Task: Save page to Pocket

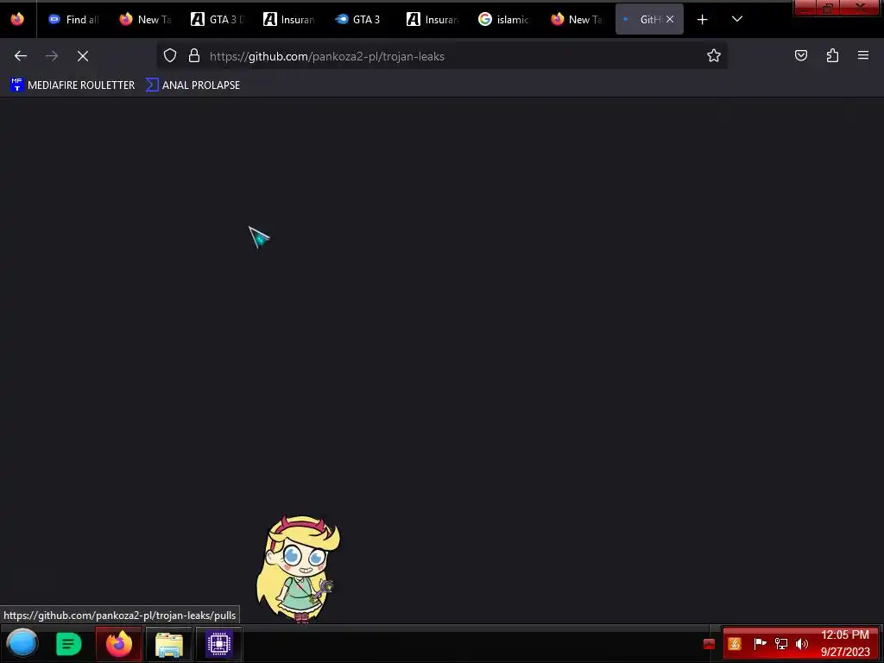Action: coord(801,56)
